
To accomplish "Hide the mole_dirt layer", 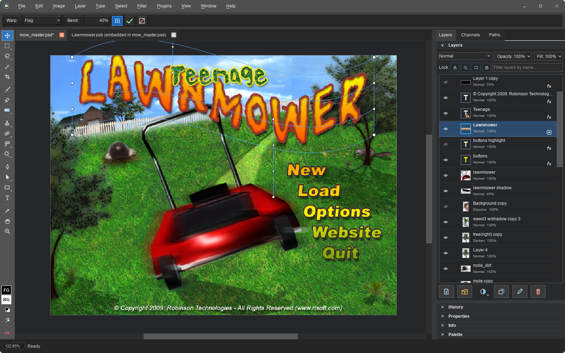I will click(446, 269).
